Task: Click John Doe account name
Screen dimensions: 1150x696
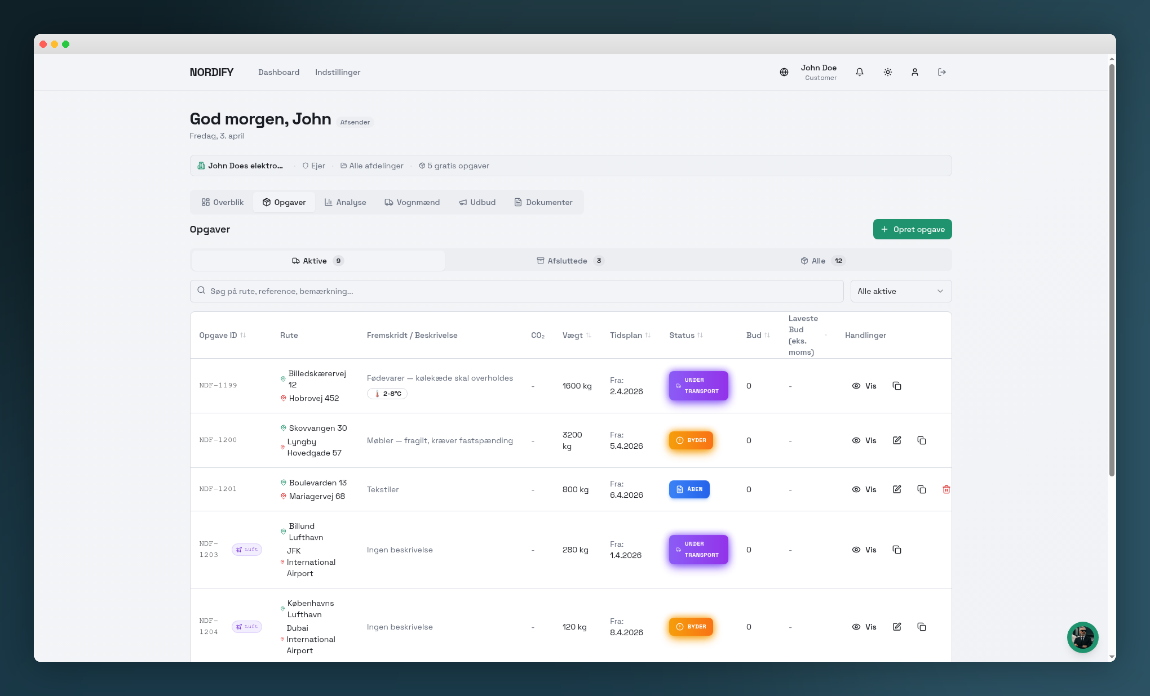Action: tap(819, 68)
